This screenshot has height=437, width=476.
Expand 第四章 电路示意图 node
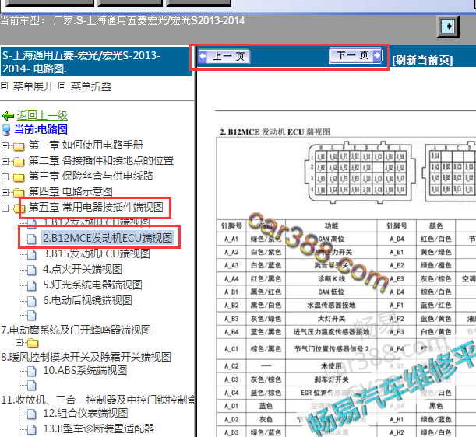5,192
